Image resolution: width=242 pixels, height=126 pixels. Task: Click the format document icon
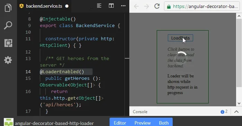point(99,6)
